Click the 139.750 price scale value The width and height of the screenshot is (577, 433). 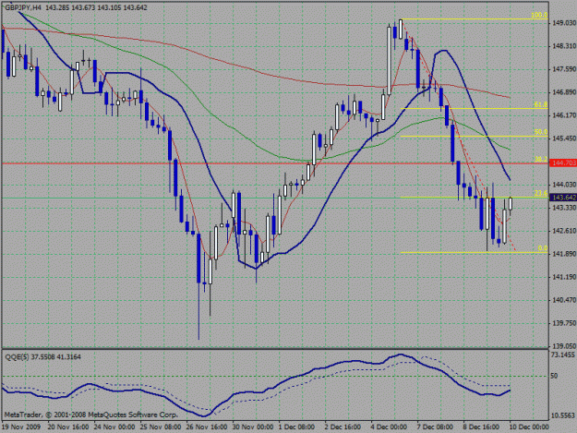pos(564,323)
